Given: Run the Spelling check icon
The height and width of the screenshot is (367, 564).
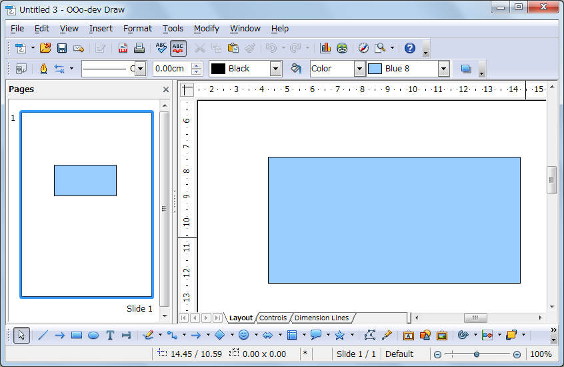Looking at the screenshot, I should click(x=161, y=48).
